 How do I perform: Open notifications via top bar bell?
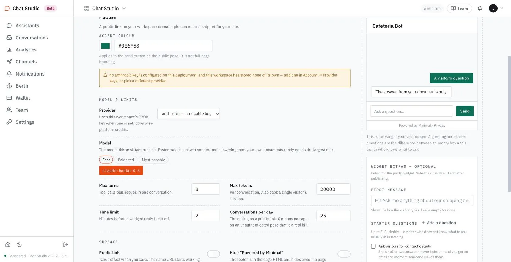(480, 9)
